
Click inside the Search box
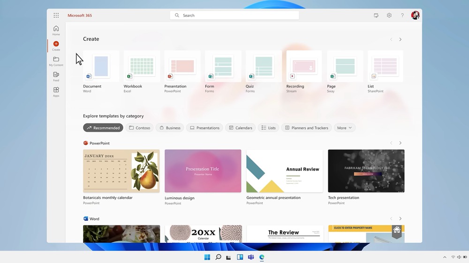(234, 15)
